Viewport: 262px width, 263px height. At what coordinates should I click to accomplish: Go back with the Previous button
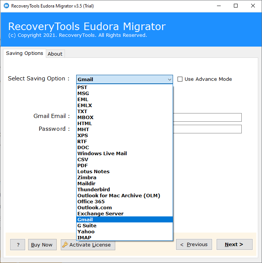[194, 244]
